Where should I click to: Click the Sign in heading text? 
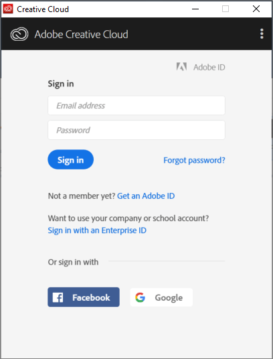61,84
